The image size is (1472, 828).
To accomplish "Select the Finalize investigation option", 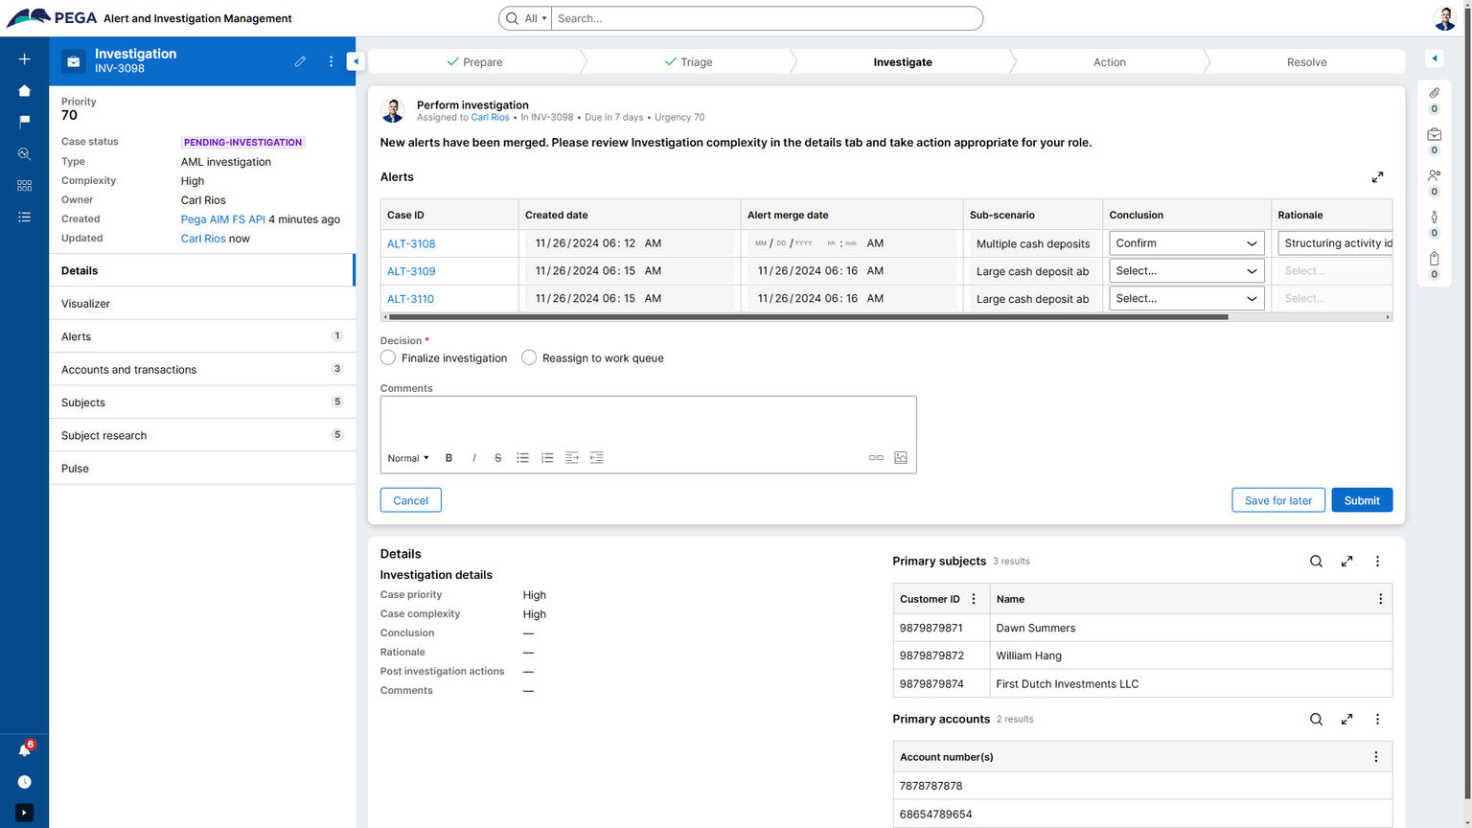I will point(387,356).
